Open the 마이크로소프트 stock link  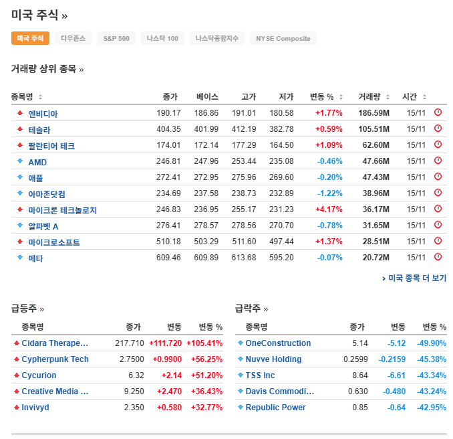[x=54, y=242]
